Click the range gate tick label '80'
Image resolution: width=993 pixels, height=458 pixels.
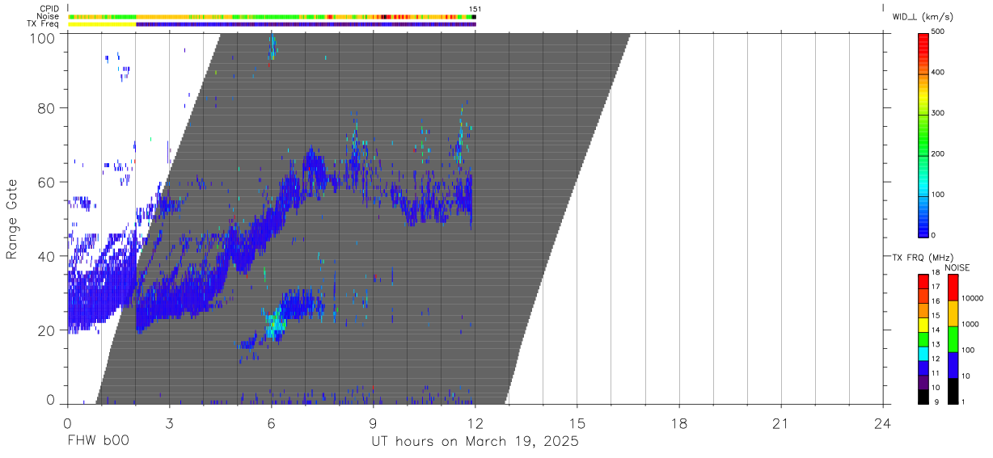(49, 107)
